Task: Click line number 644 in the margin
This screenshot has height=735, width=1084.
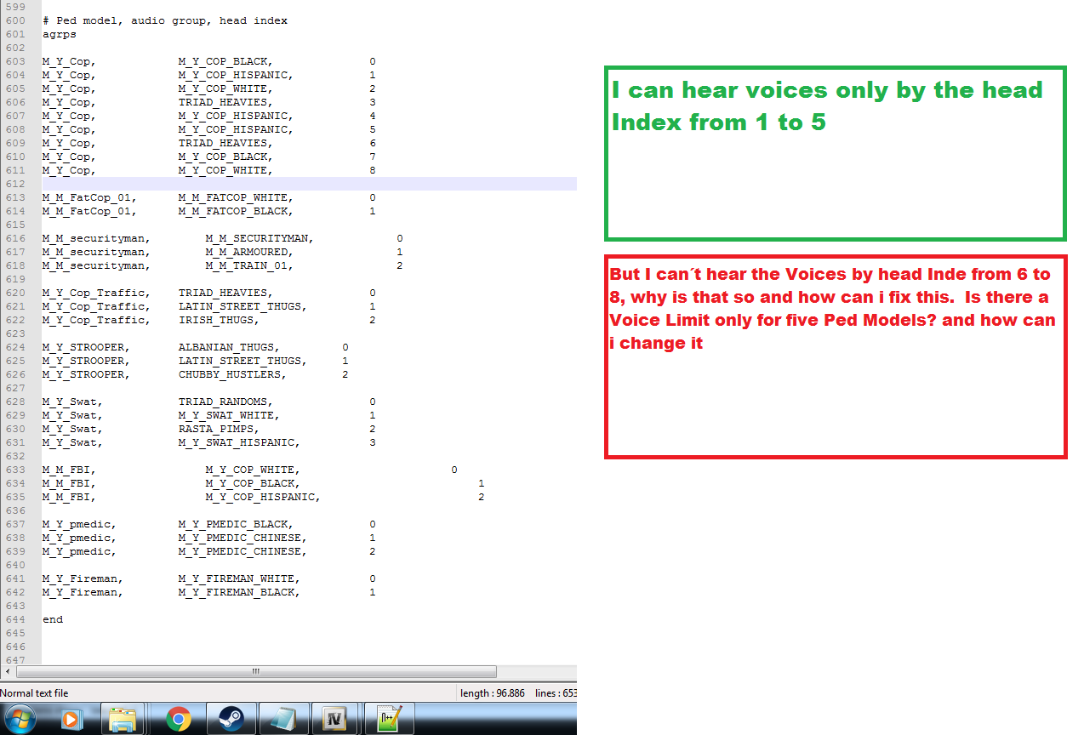Action: coord(14,619)
